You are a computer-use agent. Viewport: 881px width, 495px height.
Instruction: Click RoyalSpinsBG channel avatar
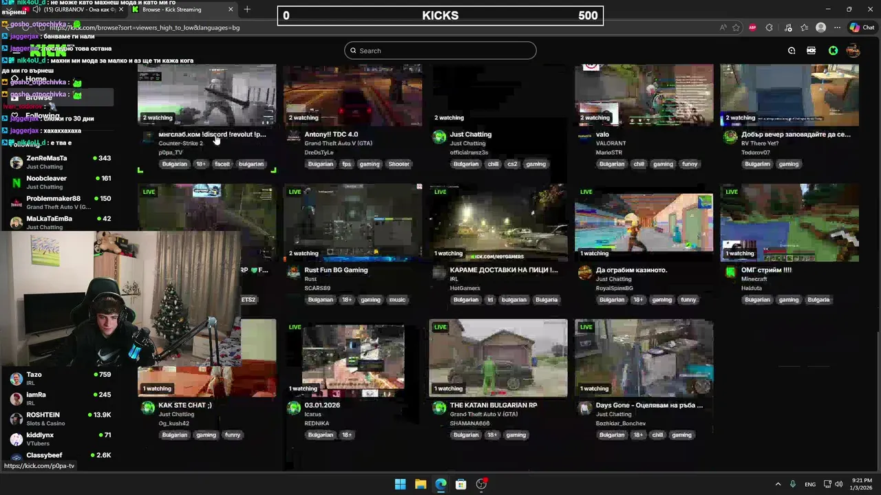[585, 272]
